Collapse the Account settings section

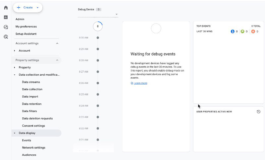tap(57, 43)
